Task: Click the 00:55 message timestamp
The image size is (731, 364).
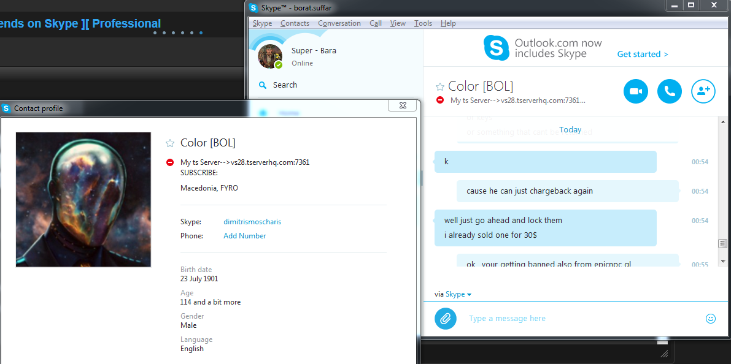Action: [x=700, y=264]
